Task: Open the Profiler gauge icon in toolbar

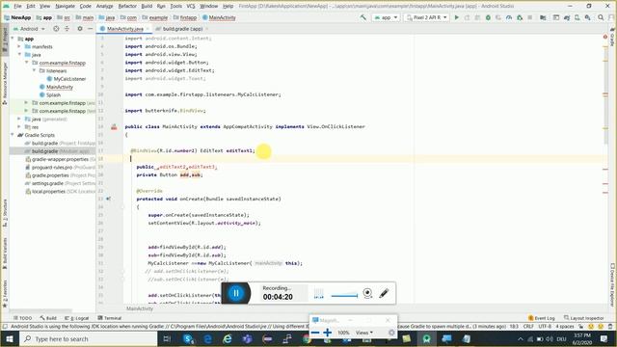Action: point(509,17)
